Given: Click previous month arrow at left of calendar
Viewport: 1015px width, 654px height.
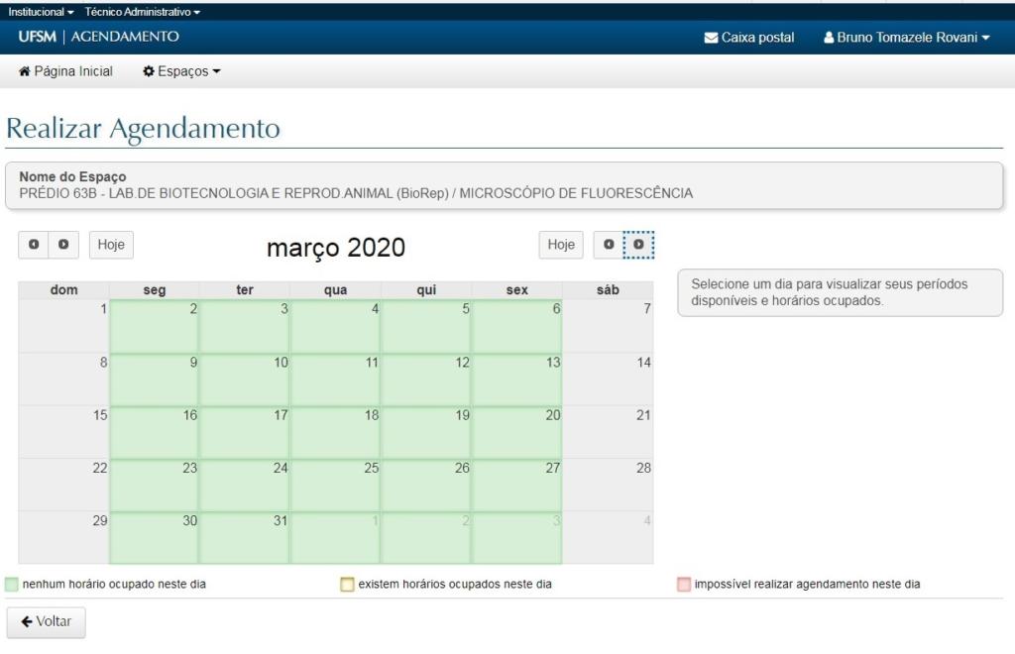Looking at the screenshot, I should [34, 244].
